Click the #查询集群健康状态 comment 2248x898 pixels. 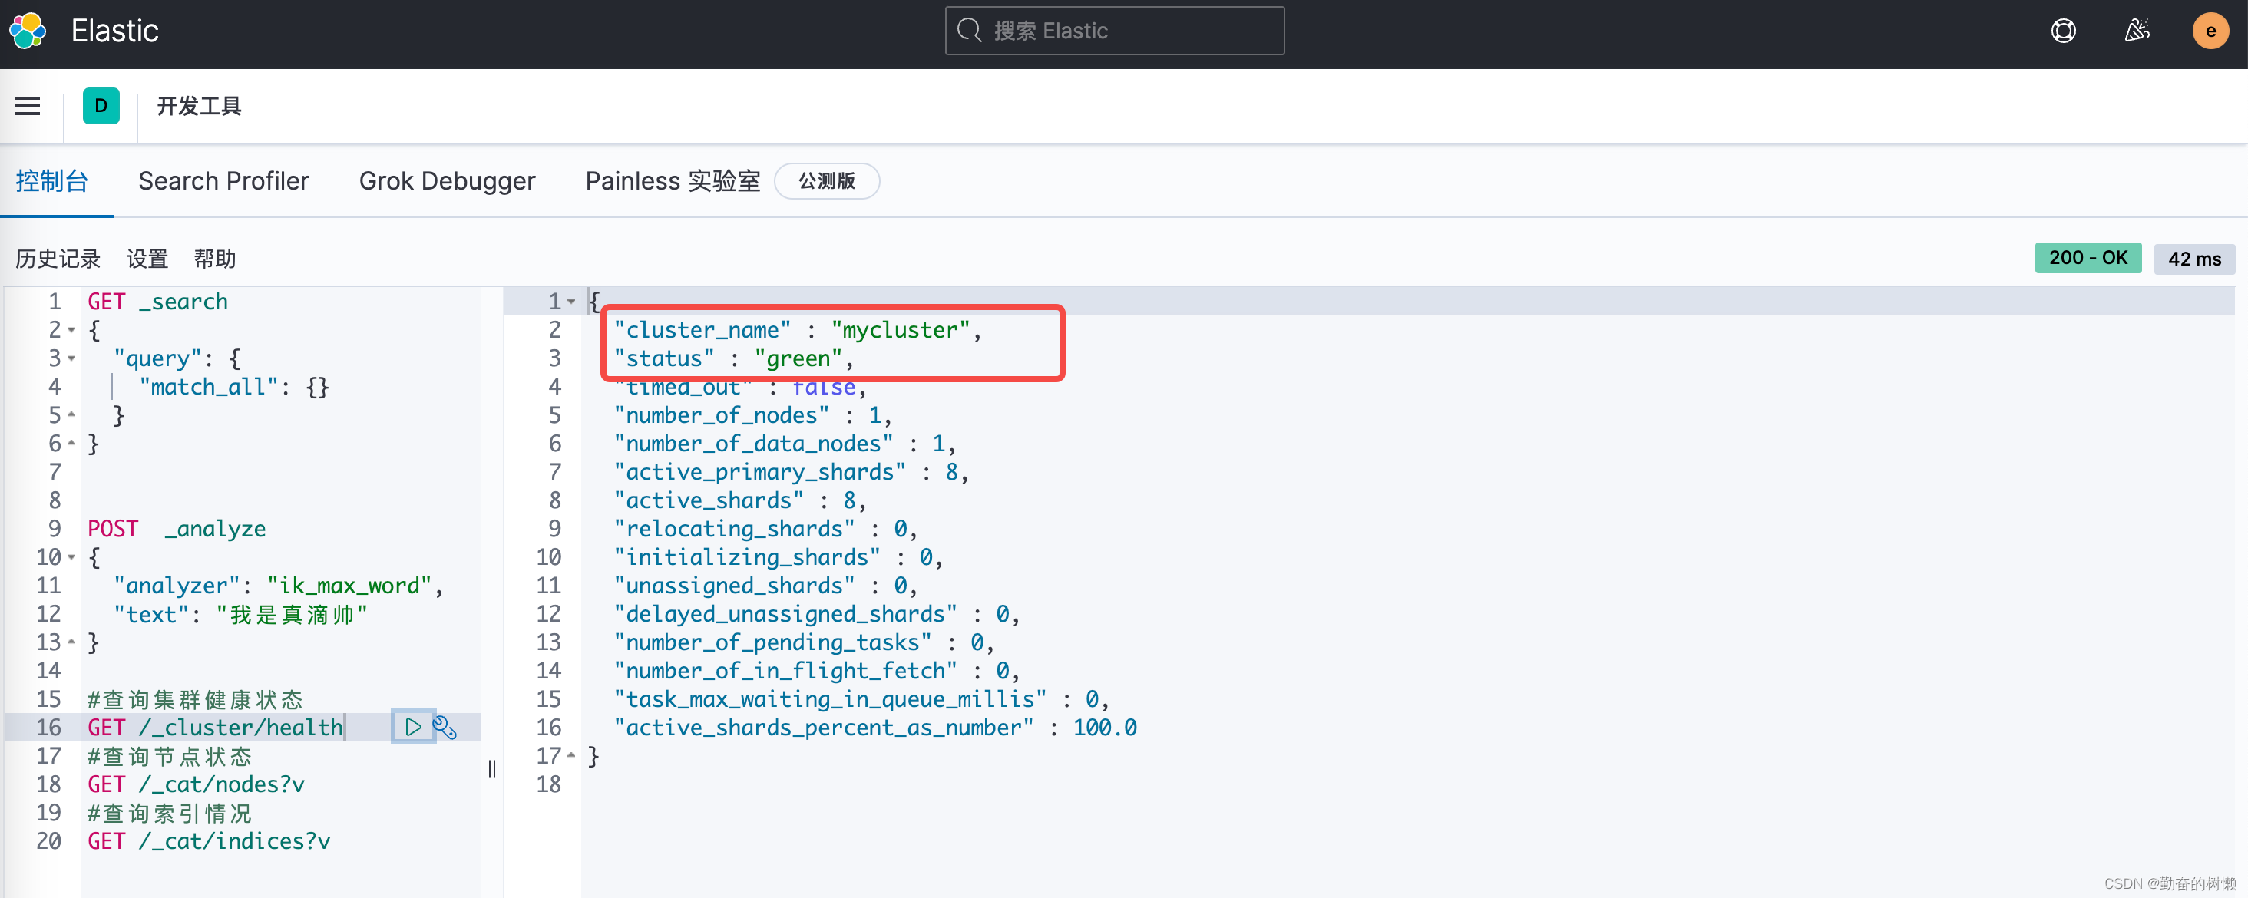(x=196, y=699)
